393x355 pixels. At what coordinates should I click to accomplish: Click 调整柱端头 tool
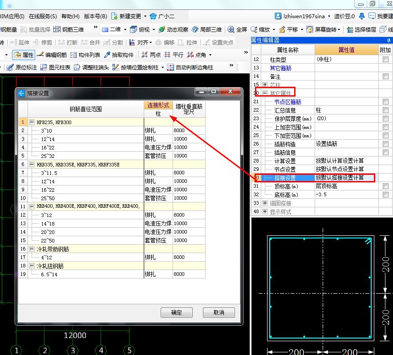91,67
